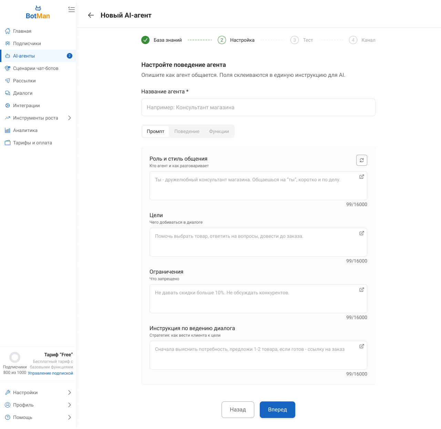Expand the Помощь menu
This screenshot has height=429, width=441.
coord(69,417)
